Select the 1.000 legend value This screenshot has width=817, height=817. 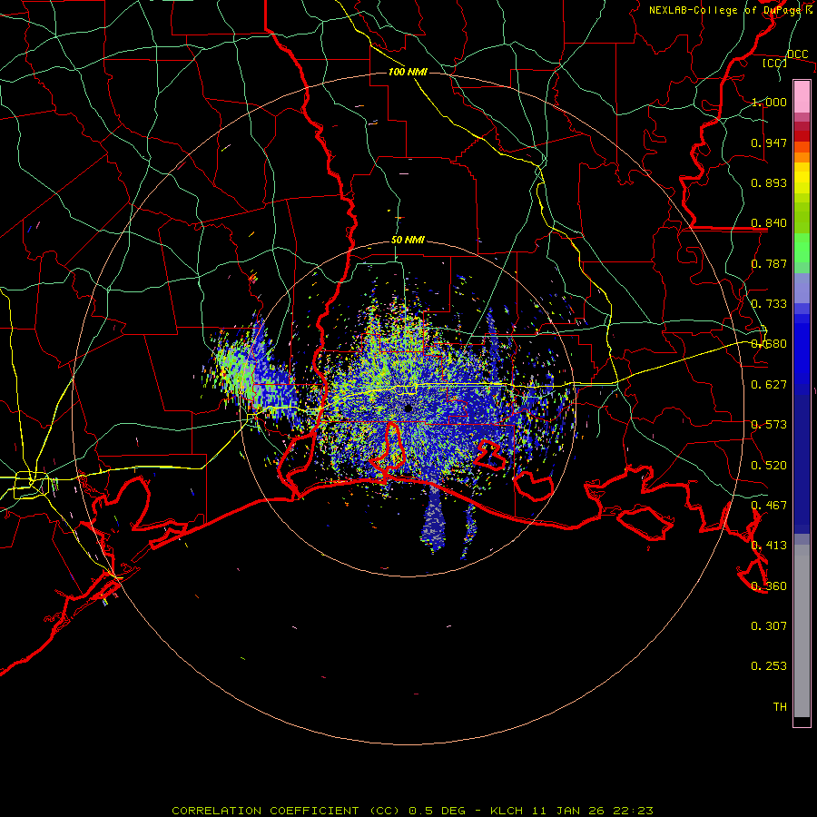click(x=769, y=102)
